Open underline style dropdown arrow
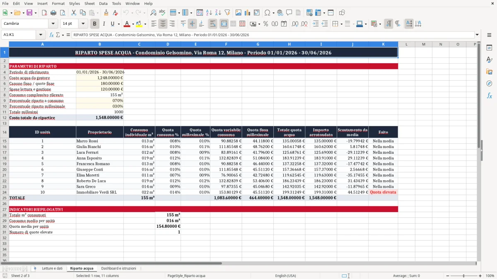Image resolution: width=497 pixels, height=279 pixels. 118,24
